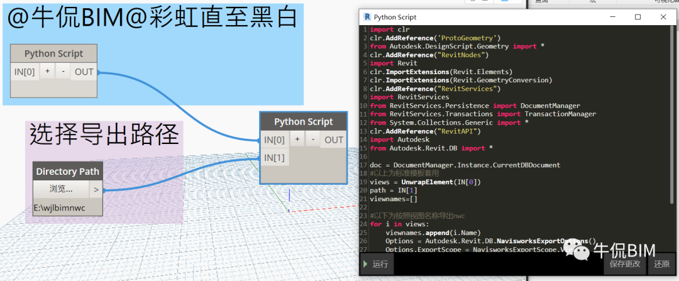Minimize the Python Script editor window
Image resolution: width=679 pixels, height=281 pixels.
click(x=613, y=17)
